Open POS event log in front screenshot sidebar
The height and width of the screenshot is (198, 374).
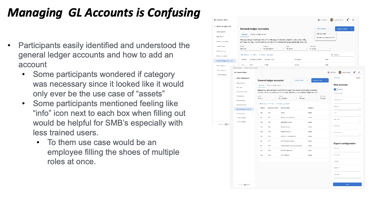click(x=241, y=100)
